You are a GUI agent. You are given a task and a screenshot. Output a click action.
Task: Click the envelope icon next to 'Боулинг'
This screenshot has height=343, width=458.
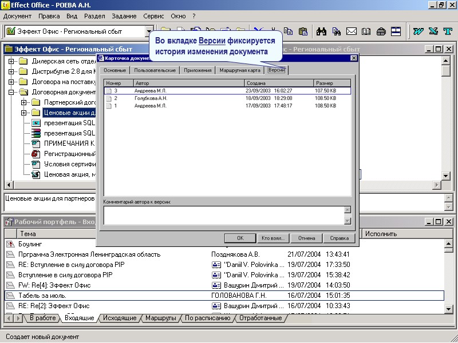(x=10, y=244)
